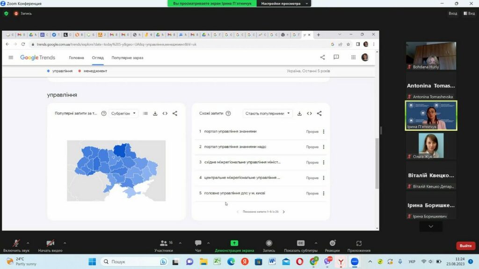Click the embed code icon in 'Схожі запити' card
Screen dimensions: 479x269
click(x=309, y=113)
